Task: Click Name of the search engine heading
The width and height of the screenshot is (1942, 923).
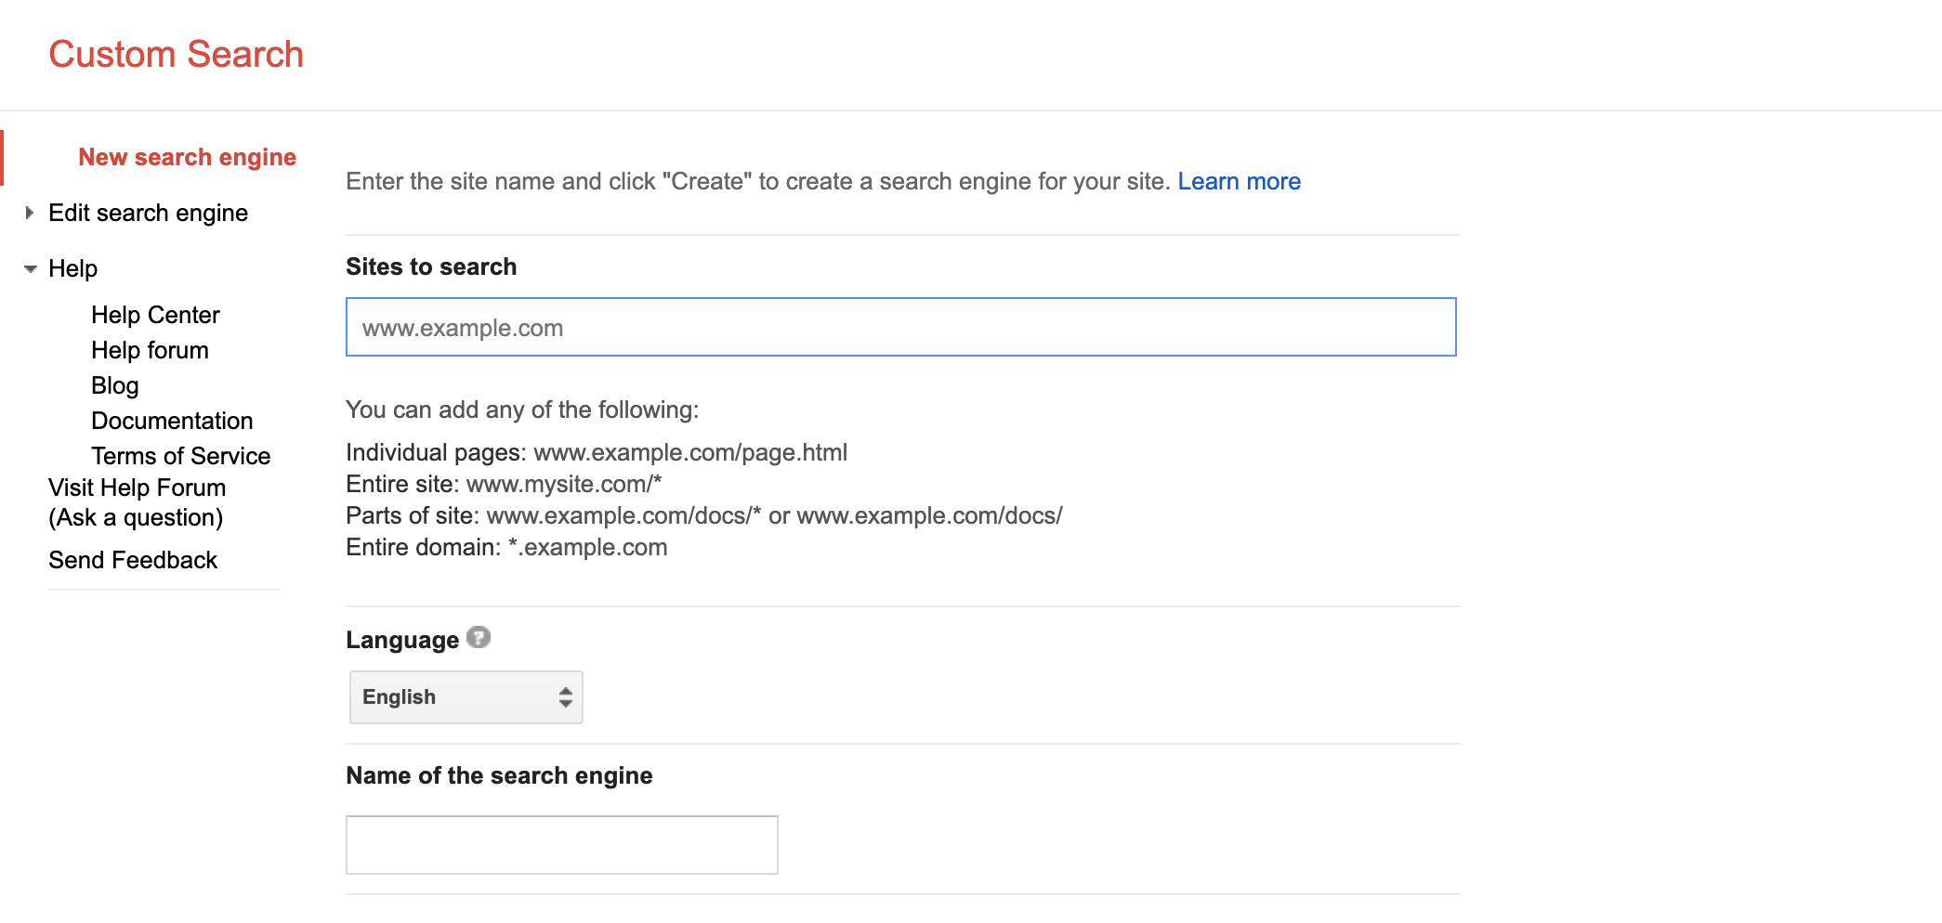Action: point(499,775)
